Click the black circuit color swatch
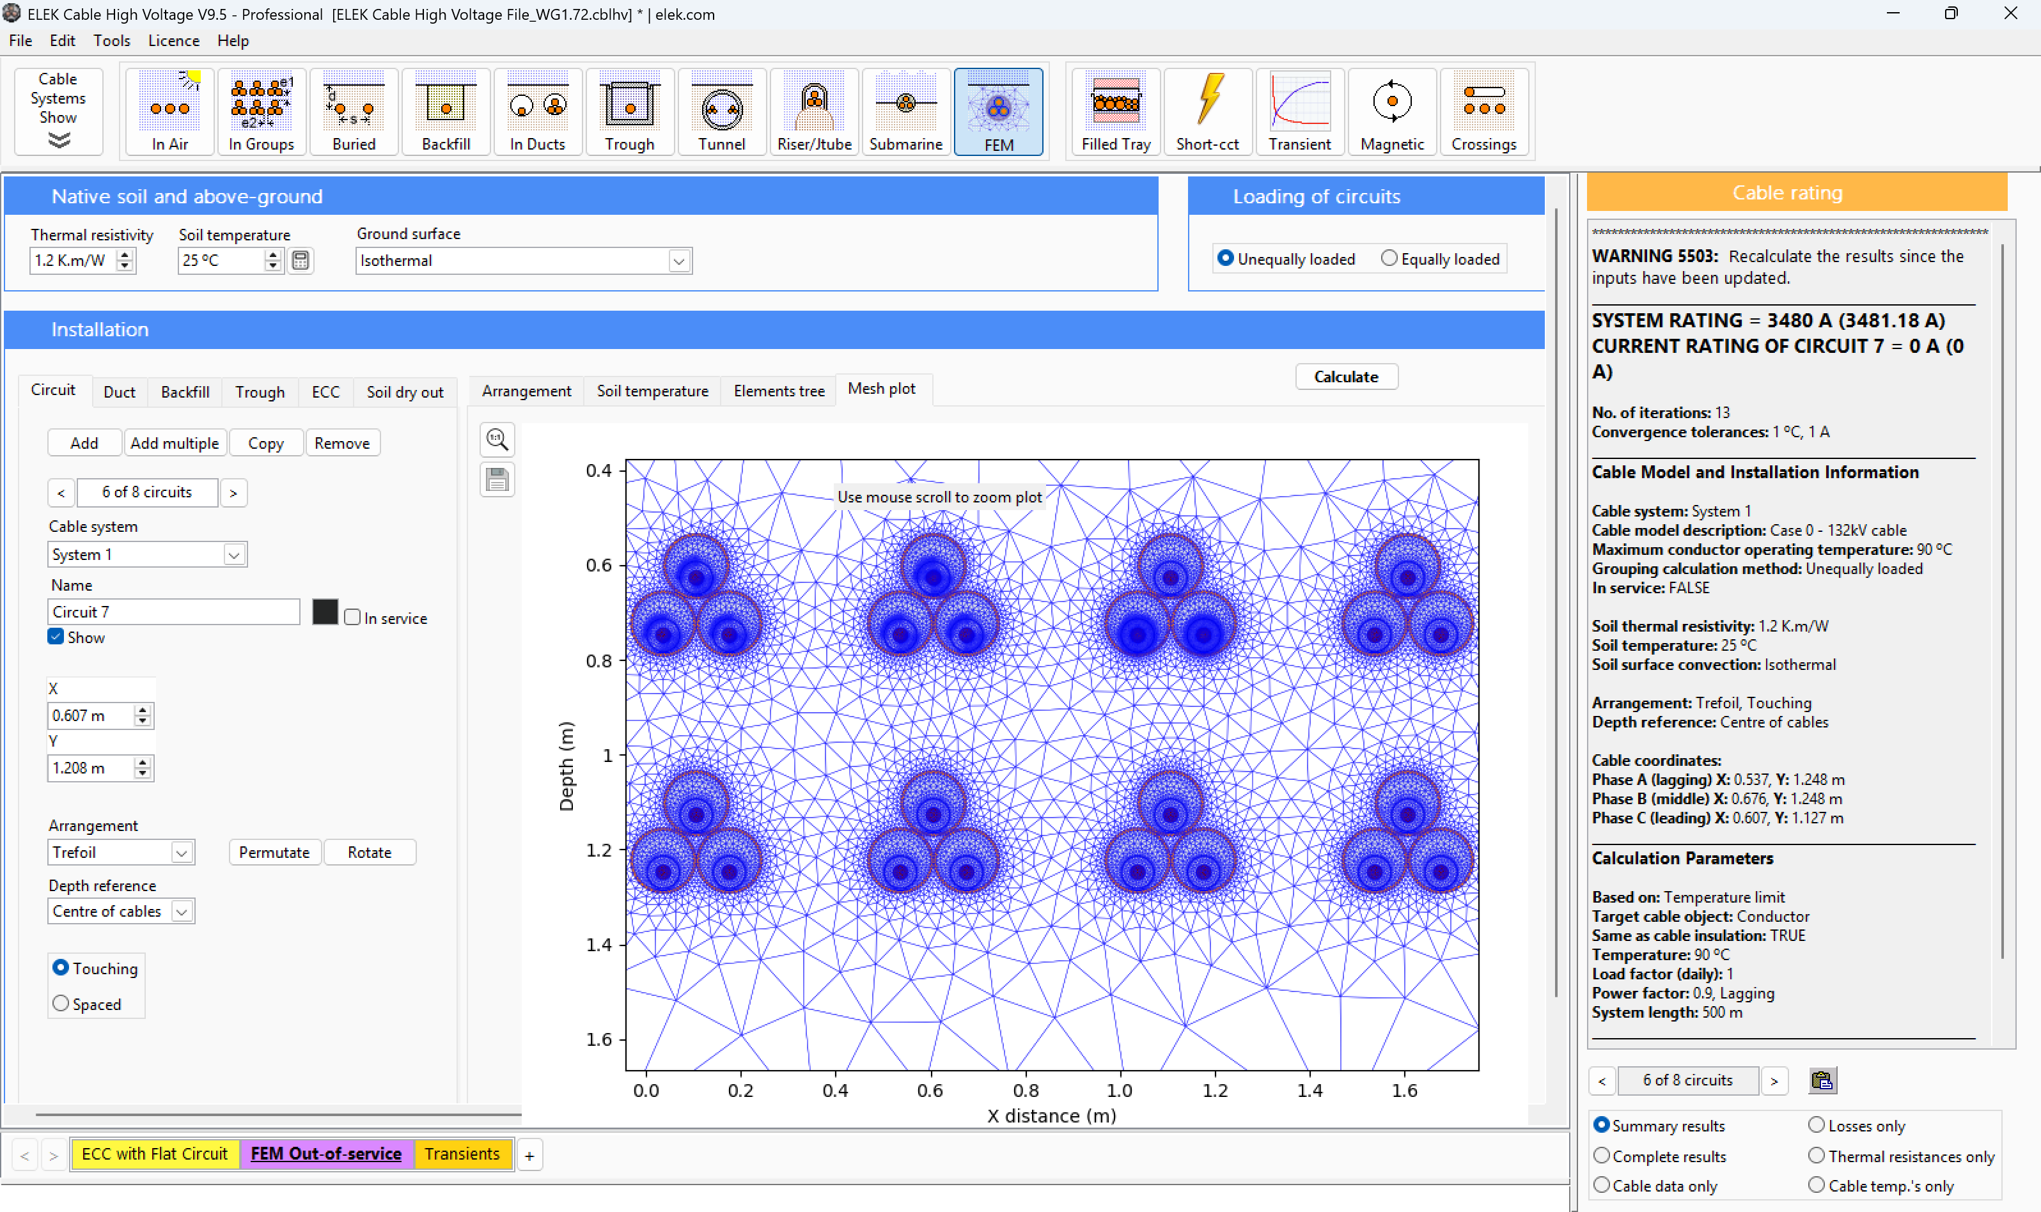This screenshot has width=2041, height=1212. click(325, 612)
